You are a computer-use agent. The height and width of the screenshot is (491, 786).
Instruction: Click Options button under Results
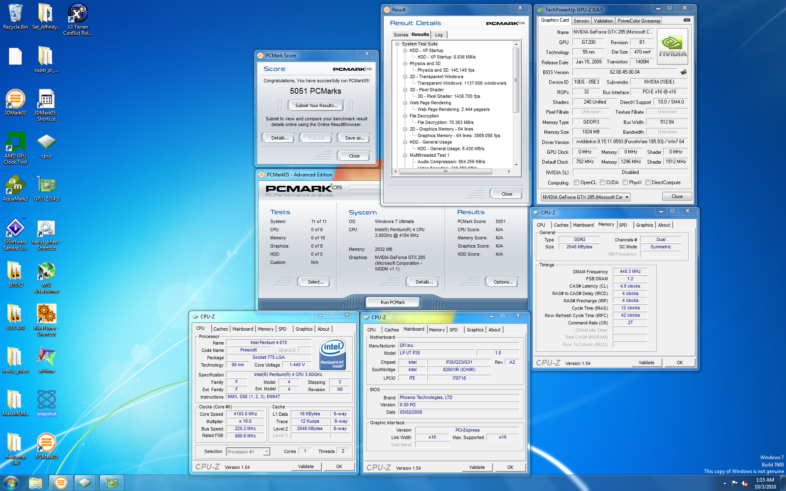point(503,282)
